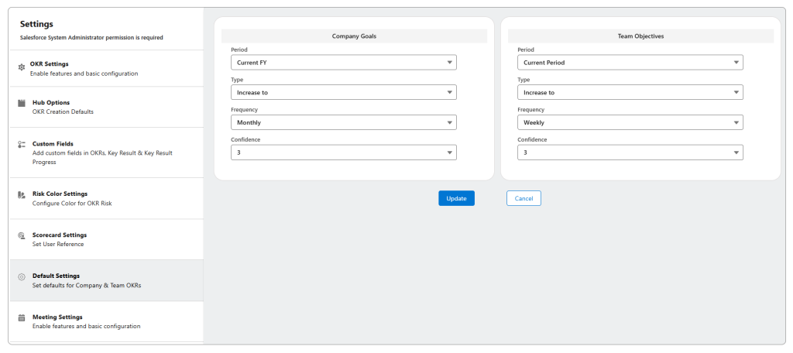Click the Default Settings circle icon
Viewport: 793px width, 353px height.
pos(22,276)
